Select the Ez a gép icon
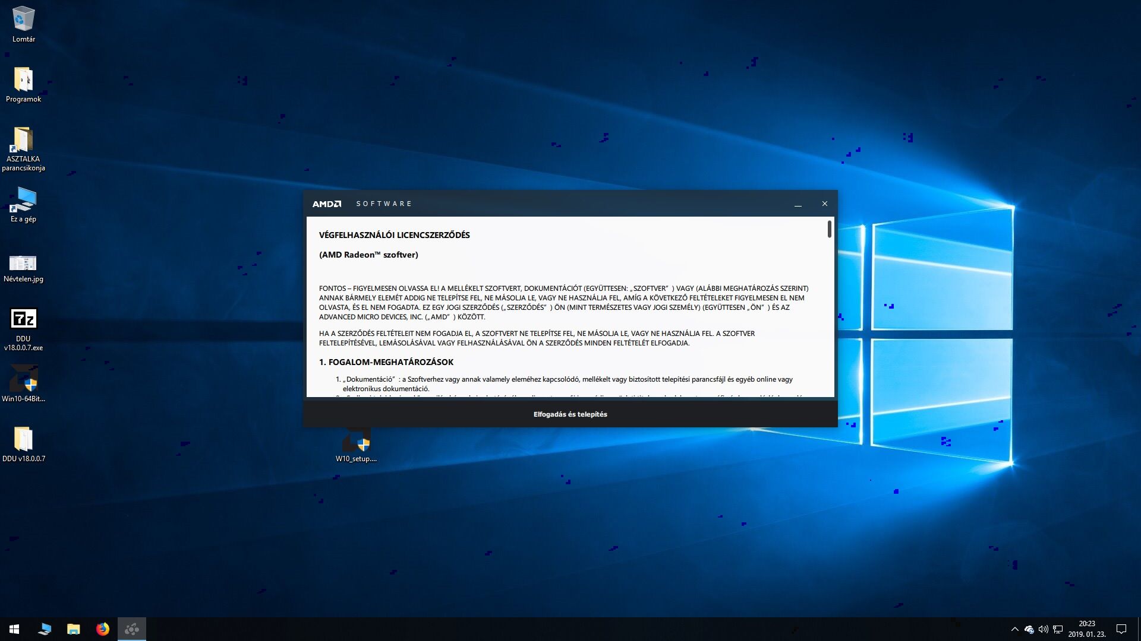 pos(23,205)
